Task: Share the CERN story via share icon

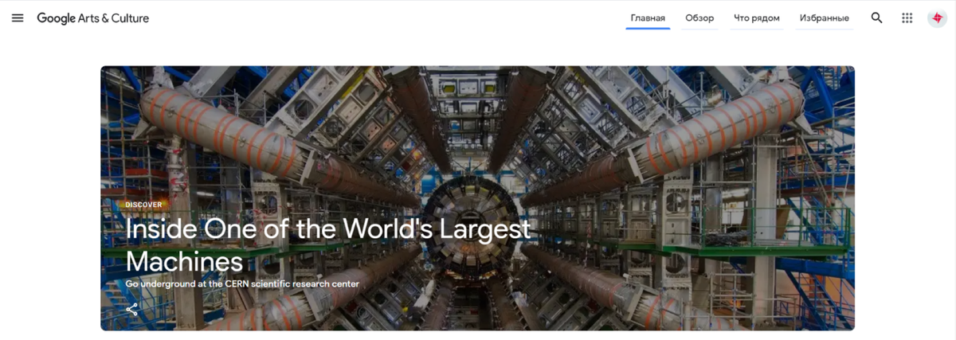Action: [131, 309]
